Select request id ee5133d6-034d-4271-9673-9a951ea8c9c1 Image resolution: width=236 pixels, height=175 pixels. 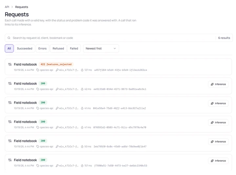point(120,89)
